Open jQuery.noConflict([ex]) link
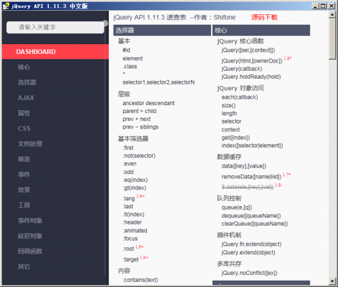The image size is (338, 287). tap(250, 273)
